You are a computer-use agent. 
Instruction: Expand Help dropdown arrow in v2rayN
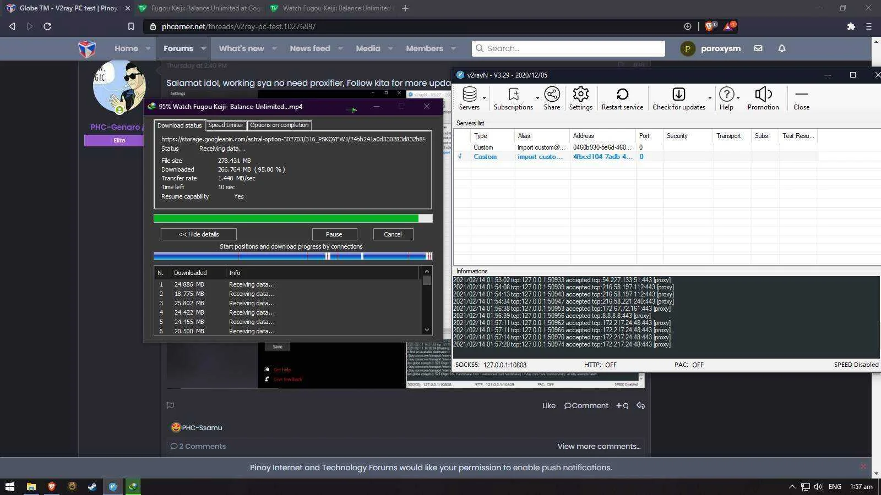(738, 98)
